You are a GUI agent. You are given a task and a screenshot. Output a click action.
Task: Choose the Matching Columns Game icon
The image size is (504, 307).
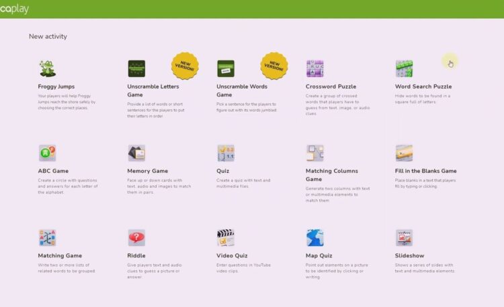point(314,153)
